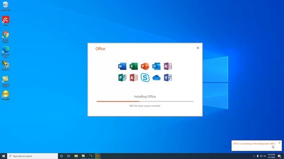This screenshot has height=159, width=284.
Task: Click the Office installing in background message
Action: tap(254, 144)
